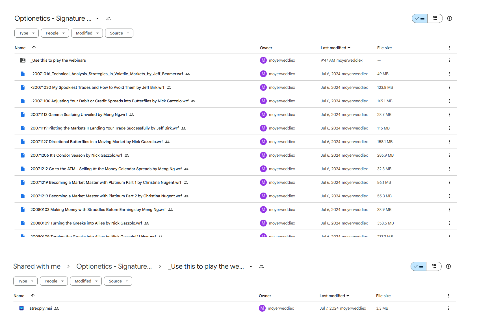
Task: Open more actions for _Use this to play the webinars
Action: (x=450, y=60)
